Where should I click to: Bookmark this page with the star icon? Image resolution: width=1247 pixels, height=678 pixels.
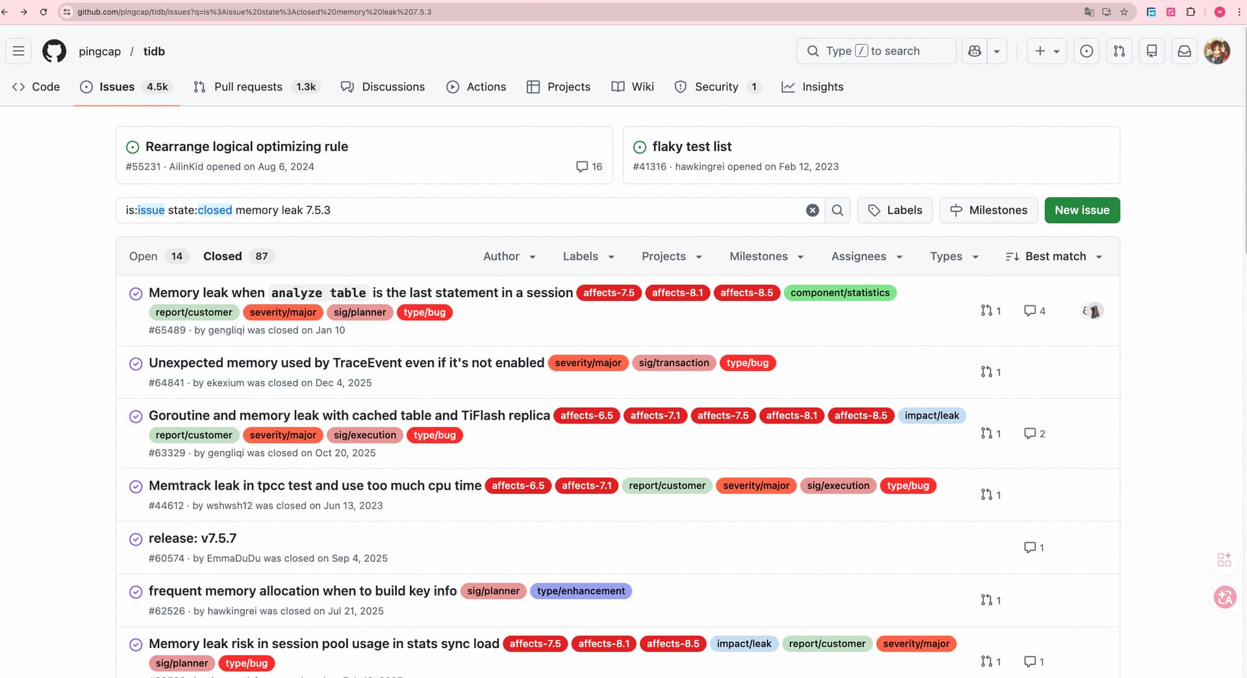tap(1124, 12)
